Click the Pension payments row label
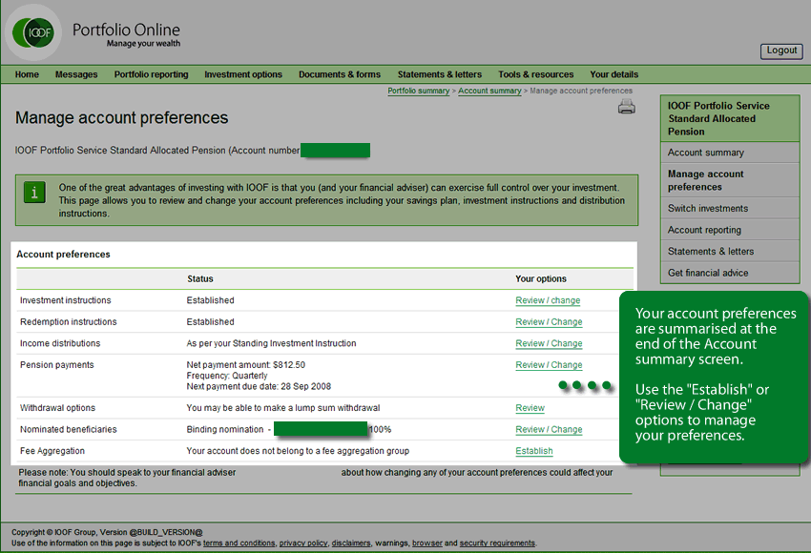Screen dimensions: 811x553 [x=57, y=365]
